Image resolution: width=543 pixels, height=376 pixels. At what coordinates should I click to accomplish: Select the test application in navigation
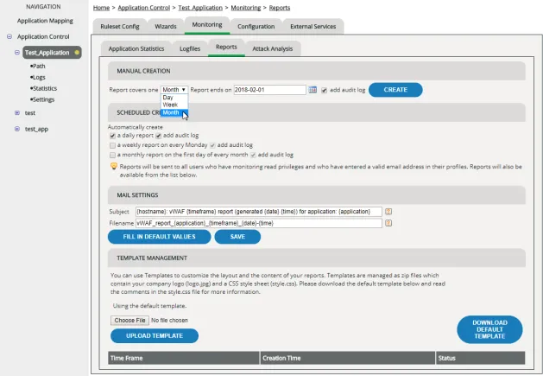tap(30, 112)
